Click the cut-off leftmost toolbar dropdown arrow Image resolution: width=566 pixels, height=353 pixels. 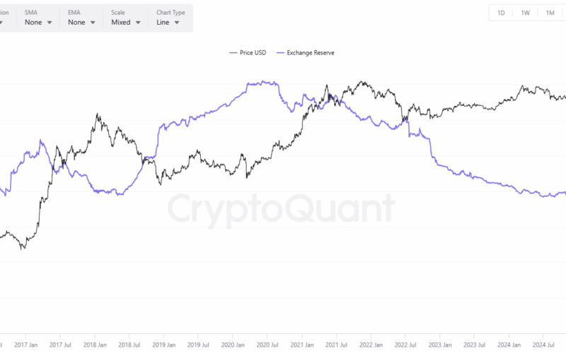(2, 23)
